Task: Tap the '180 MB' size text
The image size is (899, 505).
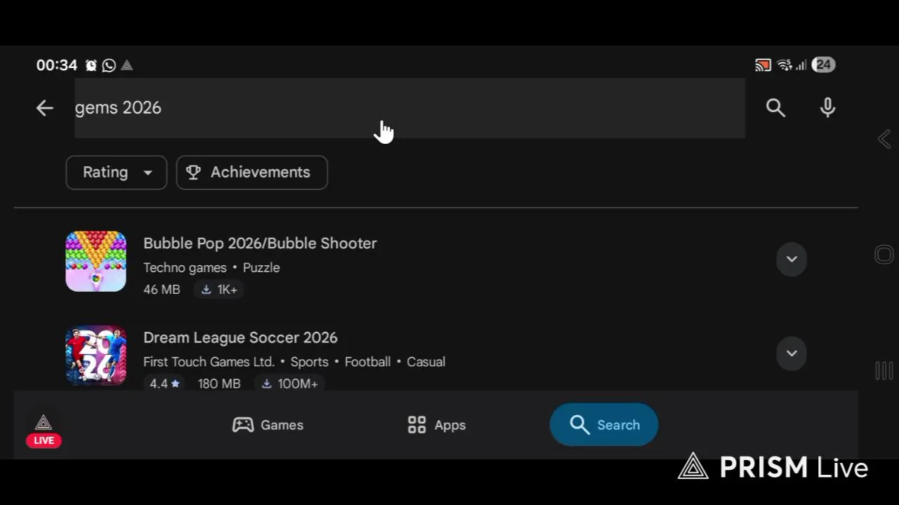Action: click(x=219, y=384)
